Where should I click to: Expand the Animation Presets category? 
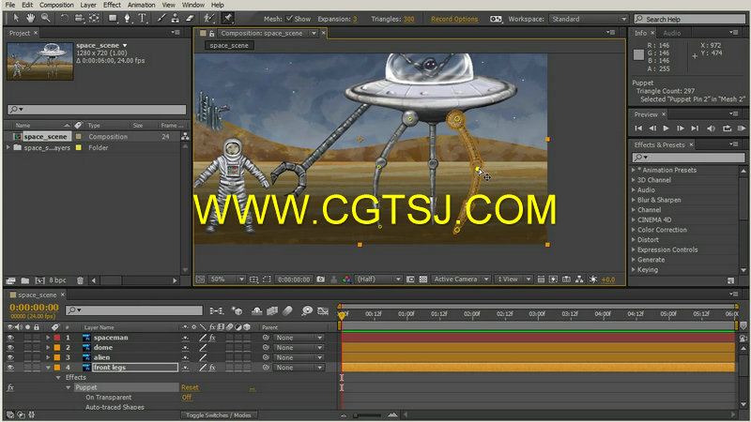(634, 171)
